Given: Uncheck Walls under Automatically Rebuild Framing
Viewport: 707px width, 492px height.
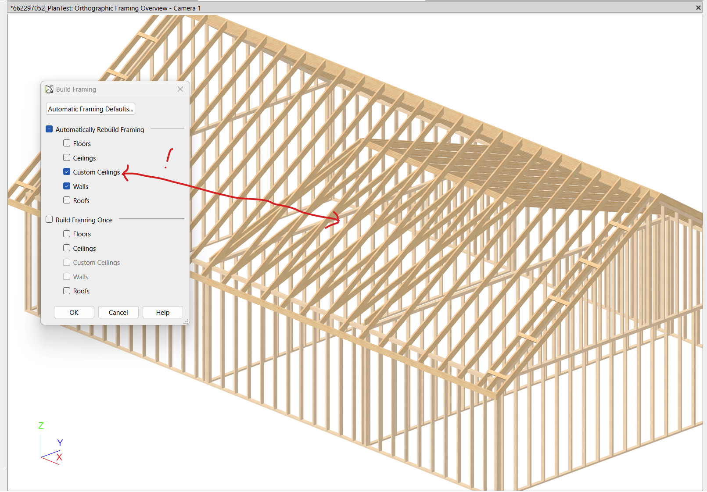Looking at the screenshot, I should point(67,186).
